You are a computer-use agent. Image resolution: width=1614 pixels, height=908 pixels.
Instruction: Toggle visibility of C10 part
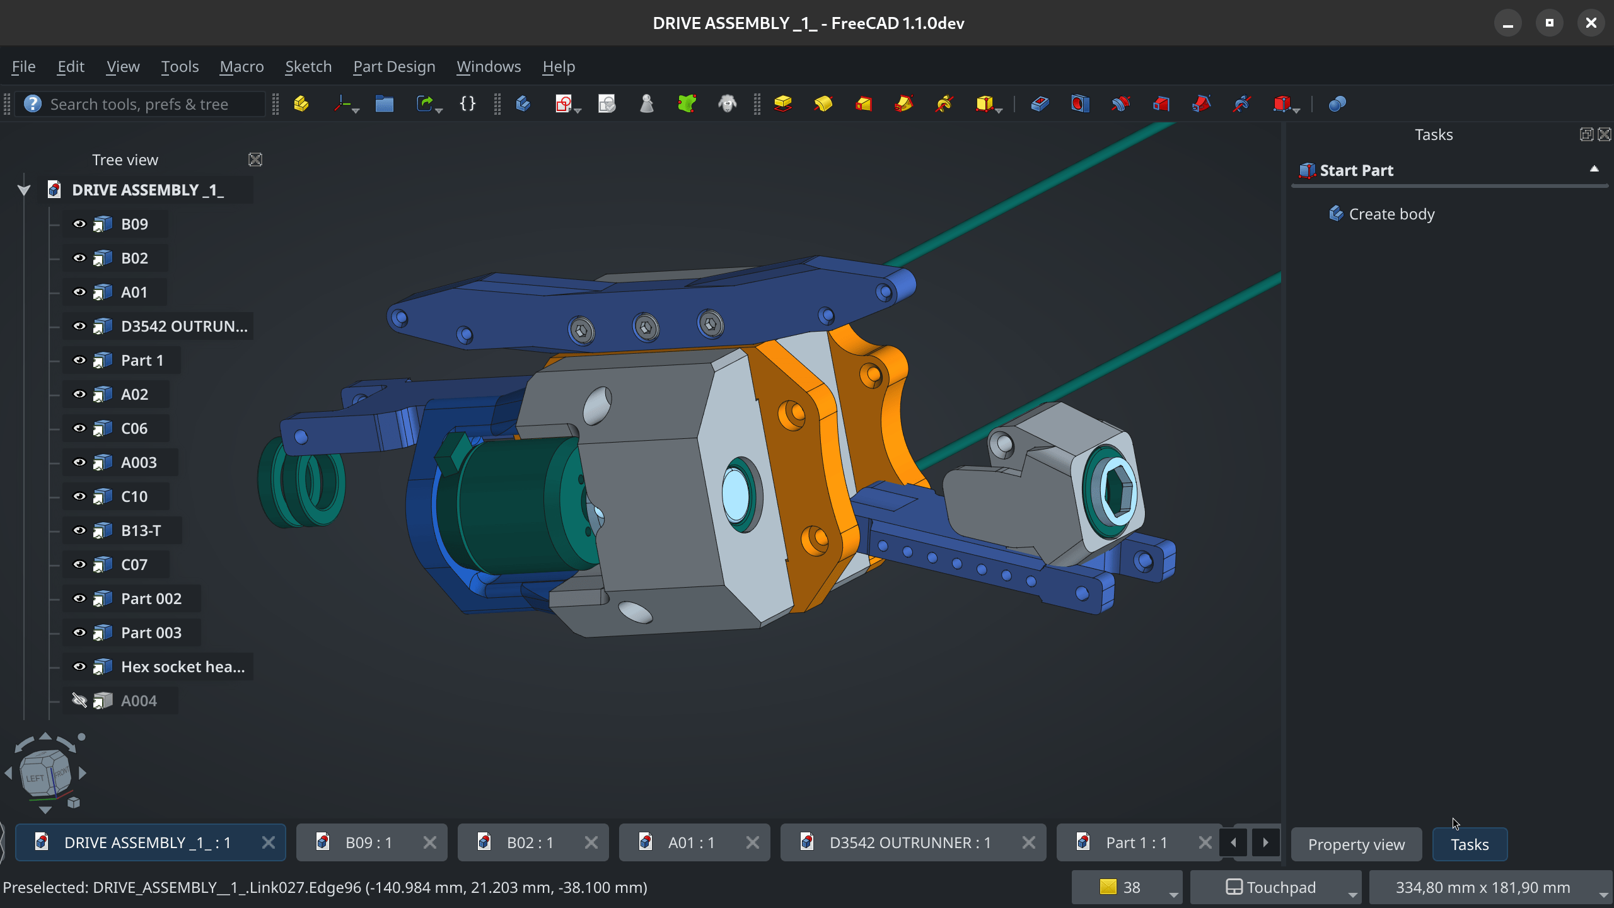point(79,496)
